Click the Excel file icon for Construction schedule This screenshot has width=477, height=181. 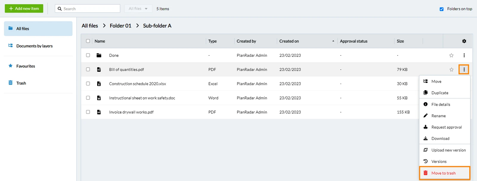tap(99, 84)
